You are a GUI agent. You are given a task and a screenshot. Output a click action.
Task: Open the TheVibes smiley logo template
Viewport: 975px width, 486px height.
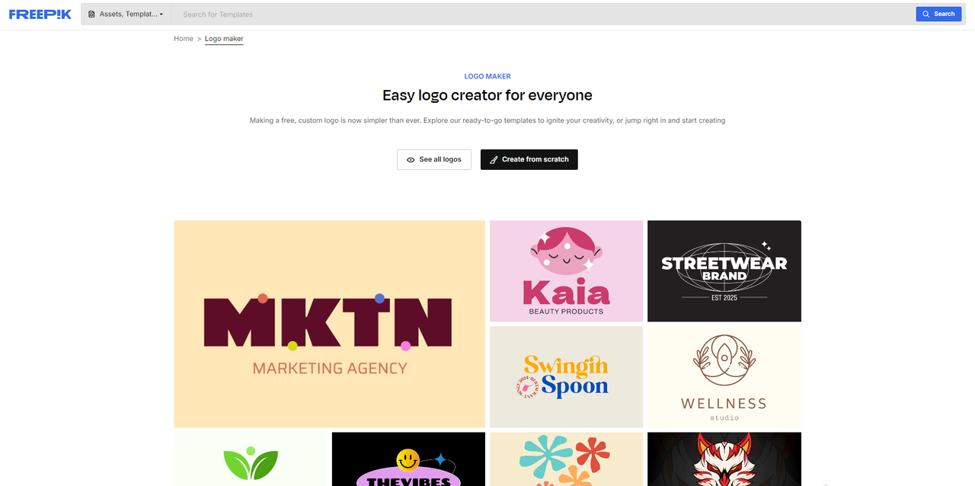tap(408, 459)
